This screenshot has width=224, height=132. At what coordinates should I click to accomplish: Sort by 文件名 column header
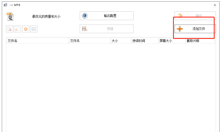38,41
